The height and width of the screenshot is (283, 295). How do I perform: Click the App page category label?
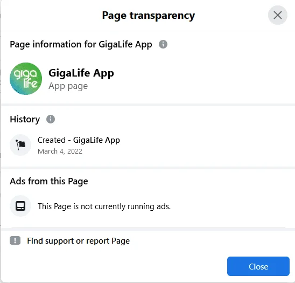68,86
